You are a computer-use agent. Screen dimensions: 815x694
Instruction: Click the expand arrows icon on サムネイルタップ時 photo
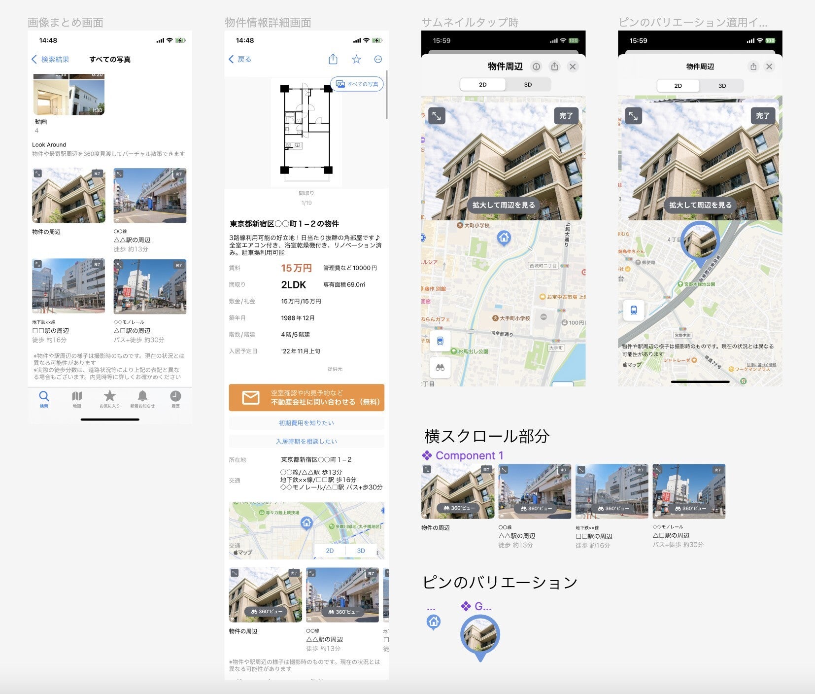click(x=437, y=116)
